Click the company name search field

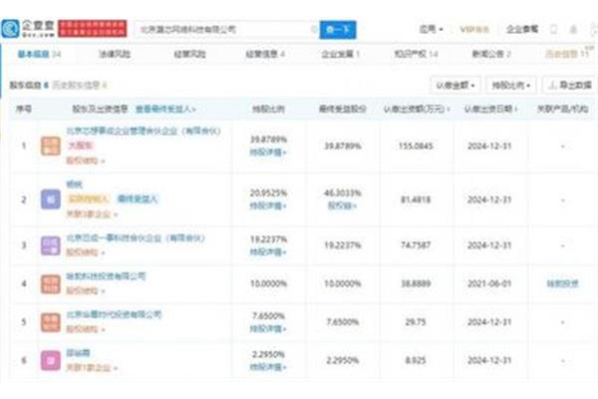(225, 29)
